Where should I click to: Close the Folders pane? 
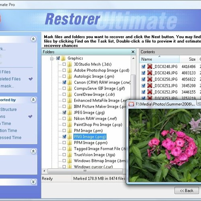[x=133, y=52]
